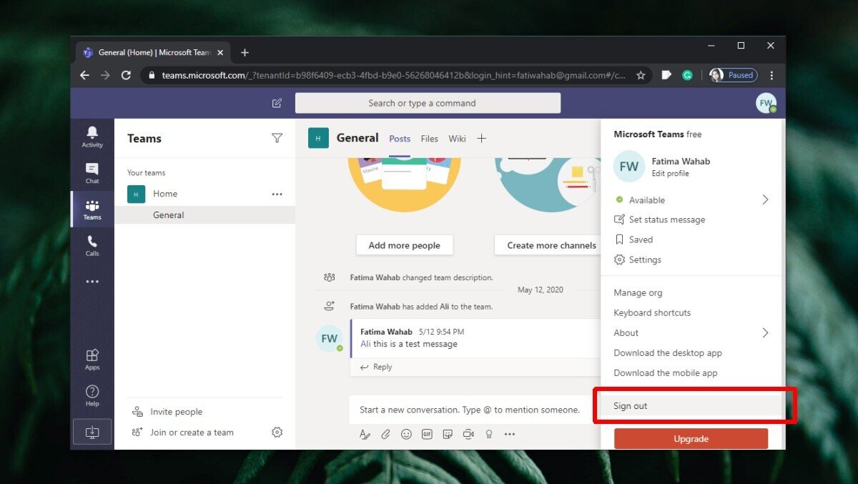The width and height of the screenshot is (858, 484).
Task: Insert a GIF into the message
Action: coord(427,434)
